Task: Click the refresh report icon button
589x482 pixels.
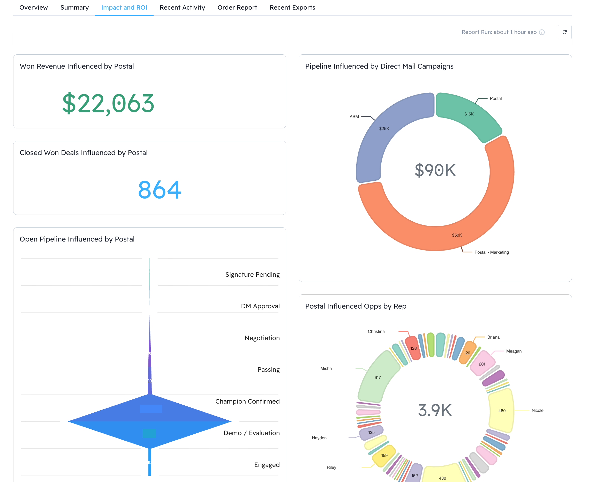Action: coord(564,32)
